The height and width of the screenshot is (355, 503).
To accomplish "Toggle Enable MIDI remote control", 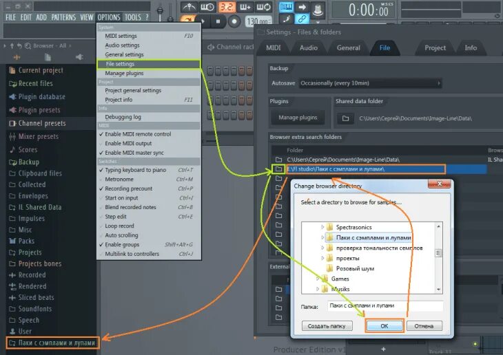I will 149,134.
